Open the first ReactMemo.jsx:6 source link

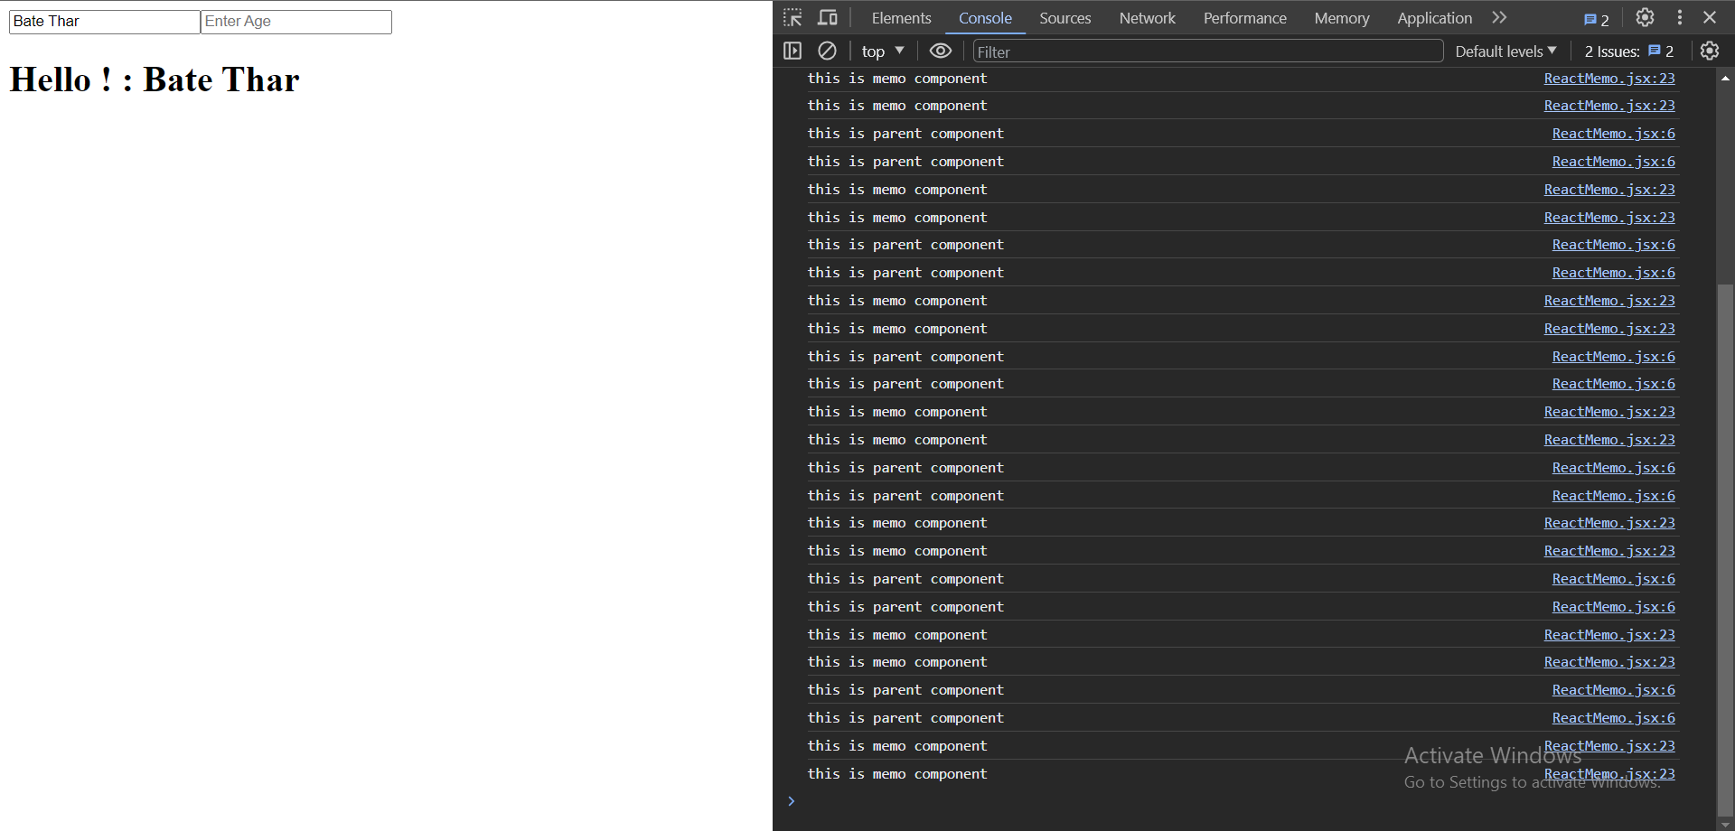1613,134
